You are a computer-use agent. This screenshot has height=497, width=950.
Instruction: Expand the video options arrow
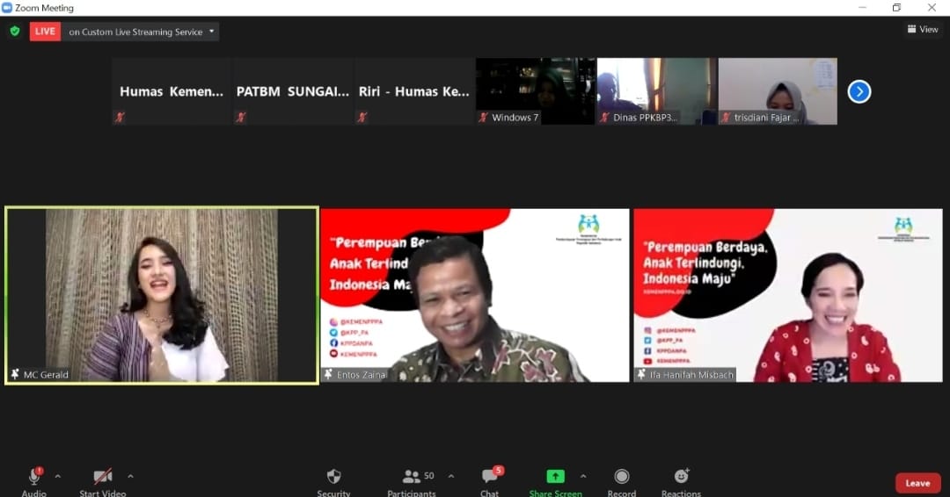coord(130,477)
